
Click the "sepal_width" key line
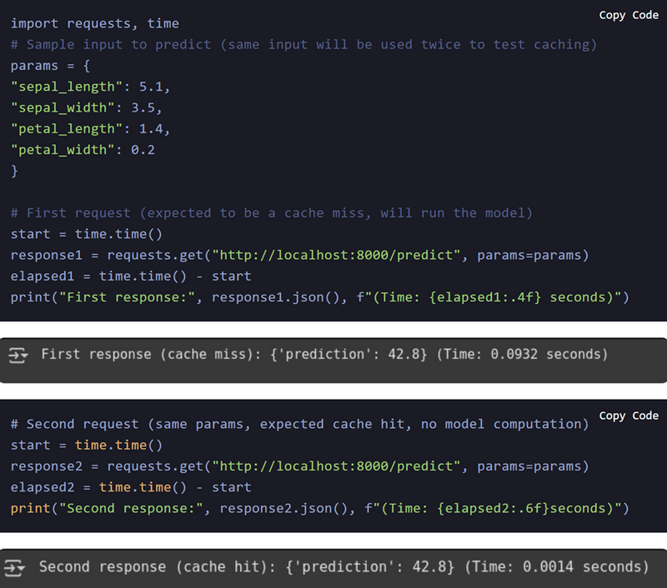(83, 107)
